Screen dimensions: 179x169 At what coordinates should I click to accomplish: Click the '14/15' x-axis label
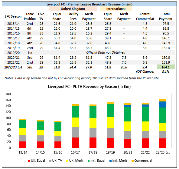(41, 152)
